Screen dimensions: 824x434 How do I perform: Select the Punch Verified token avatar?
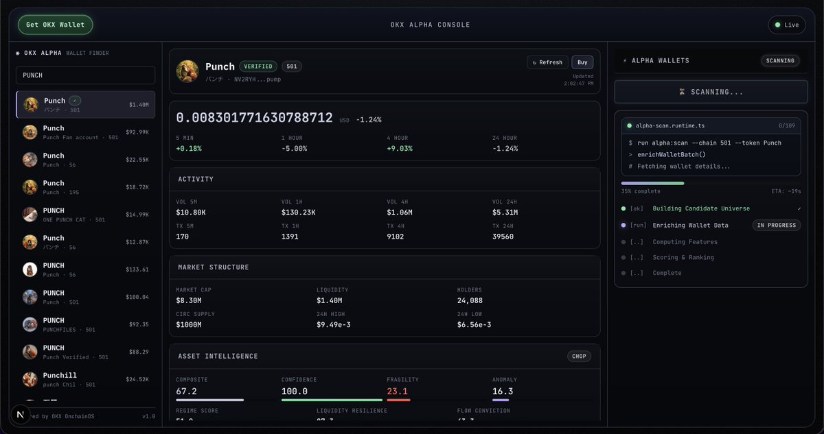[30, 352]
